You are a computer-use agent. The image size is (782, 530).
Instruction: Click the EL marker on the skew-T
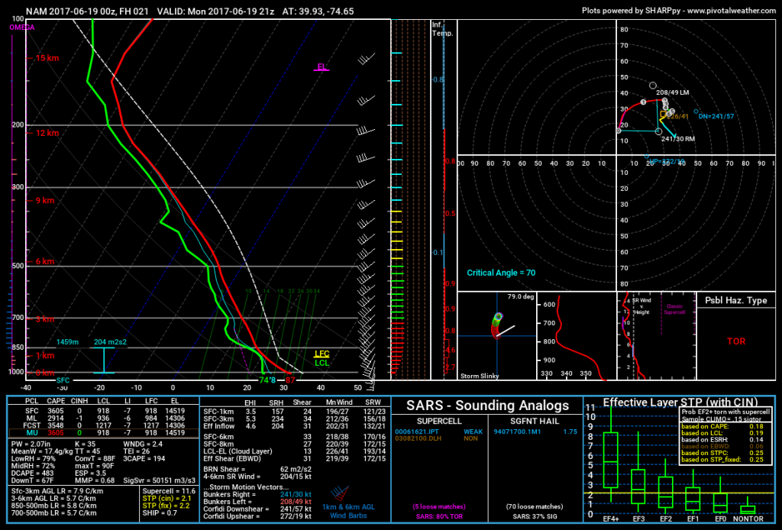click(x=322, y=67)
